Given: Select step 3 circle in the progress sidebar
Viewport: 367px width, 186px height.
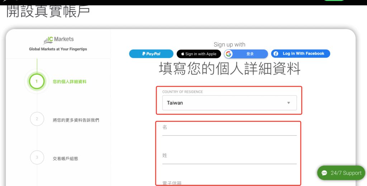Looking at the screenshot, I should pos(37,157).
